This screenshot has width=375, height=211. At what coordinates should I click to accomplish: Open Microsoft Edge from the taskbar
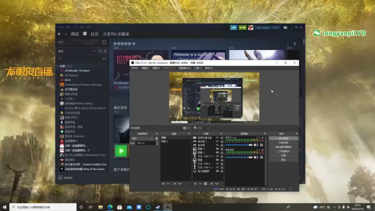(110, 207)
